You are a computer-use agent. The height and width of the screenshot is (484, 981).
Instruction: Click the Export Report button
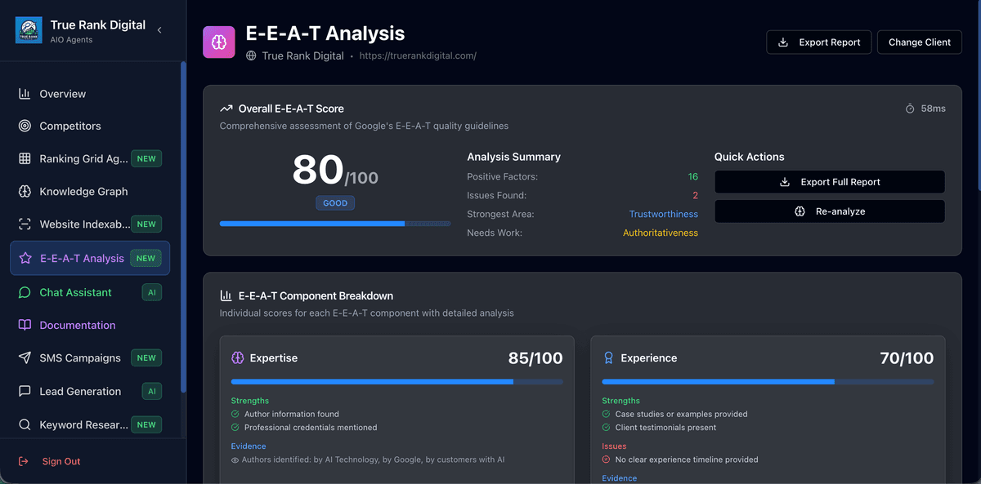tap(819, 42)
